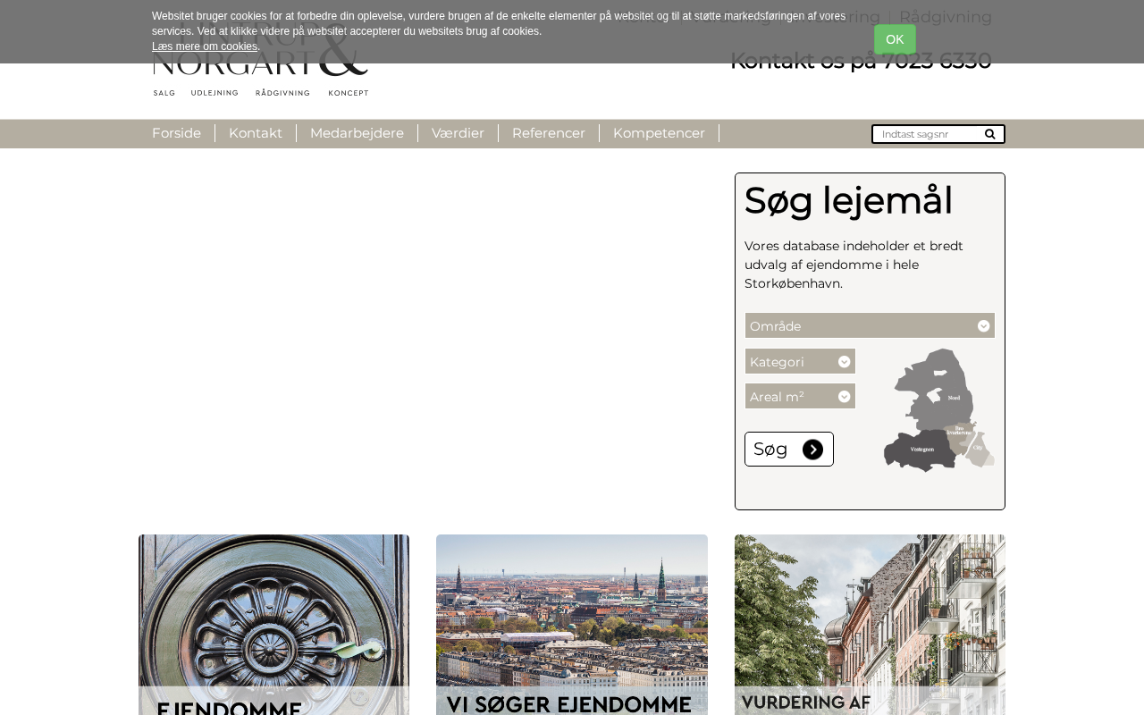Viewport: 1144px width, 715px height.
Task: Click the magnifier icon in case-number search
Action: click(989, 134)
